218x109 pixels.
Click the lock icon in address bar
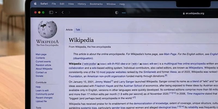coord(184,13)
